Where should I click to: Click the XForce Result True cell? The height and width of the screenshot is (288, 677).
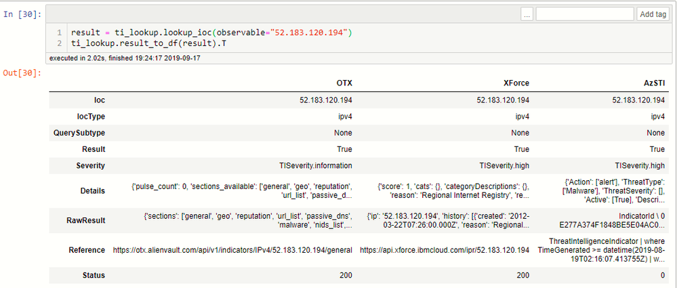[522, 149]
